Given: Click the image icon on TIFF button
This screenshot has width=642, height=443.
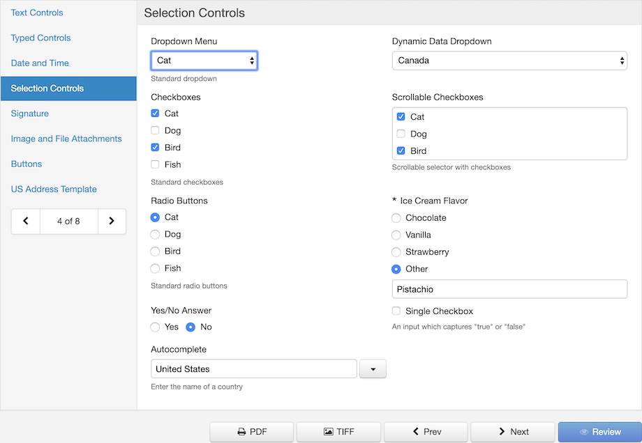Looking at the screenshot, I should 329,432.
